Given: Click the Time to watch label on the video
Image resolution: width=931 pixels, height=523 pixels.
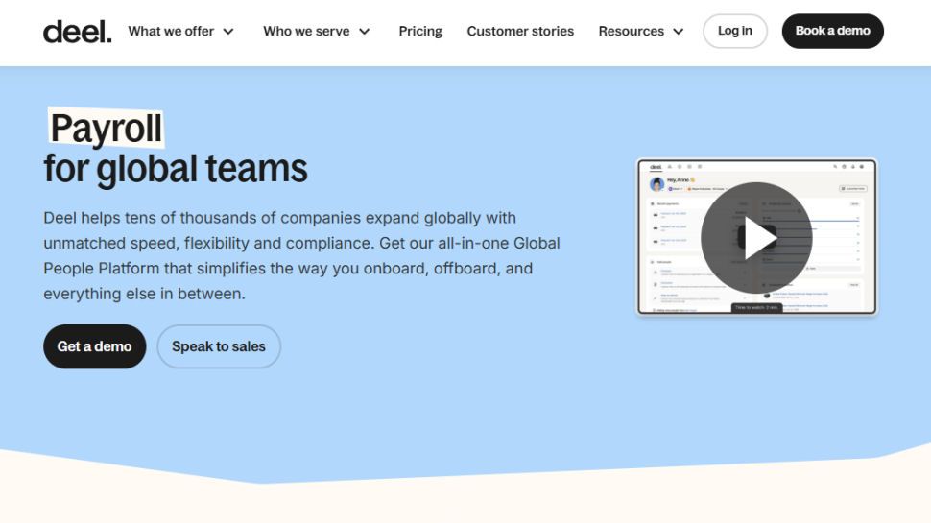Looking at the screenshot, I should 756,308.
